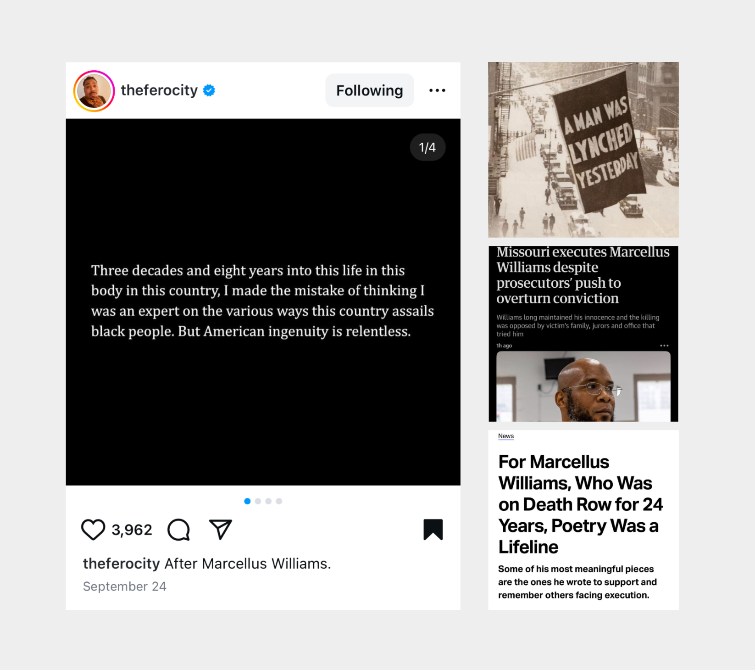Like the post with the heart icon
This screenshot has height=670, width=755.
(x=93, y=530)
